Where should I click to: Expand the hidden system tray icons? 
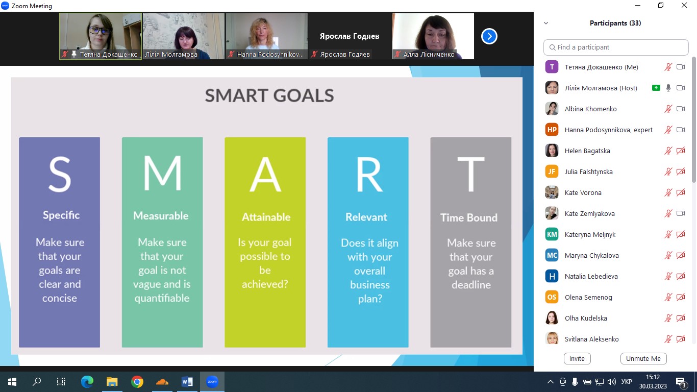[x=550, y=382]
